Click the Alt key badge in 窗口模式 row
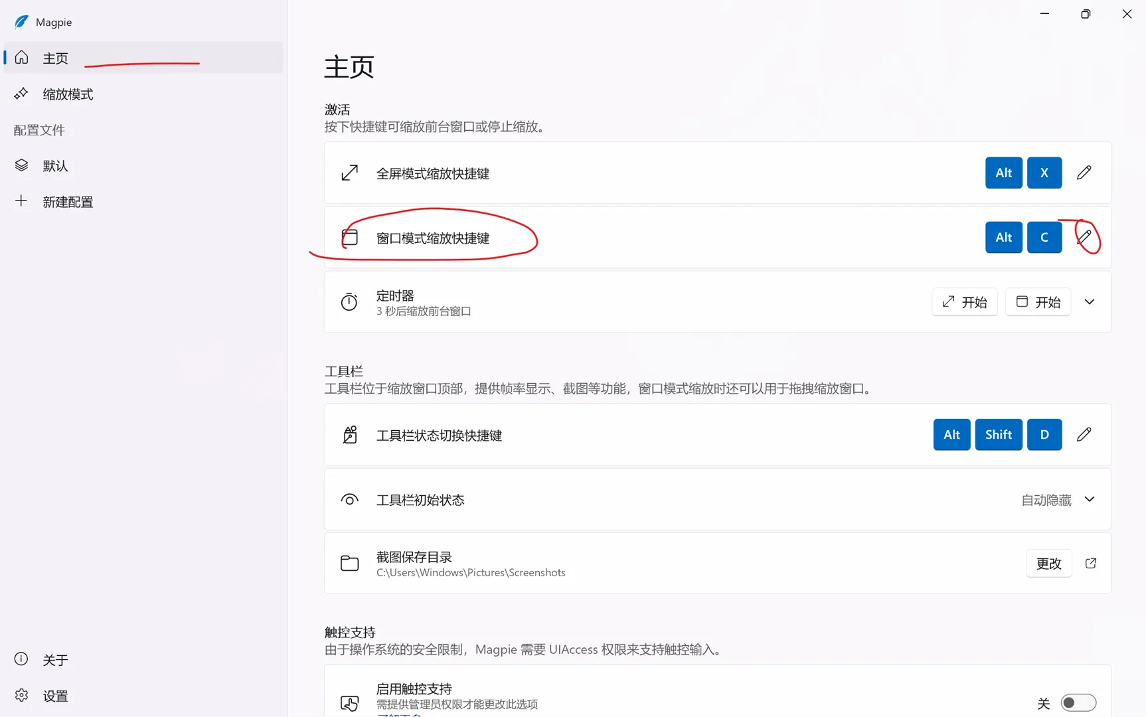 (x=1003, y=237)
